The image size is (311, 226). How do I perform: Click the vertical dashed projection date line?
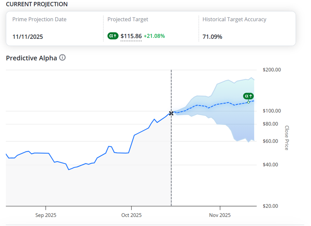coord(171,159)
